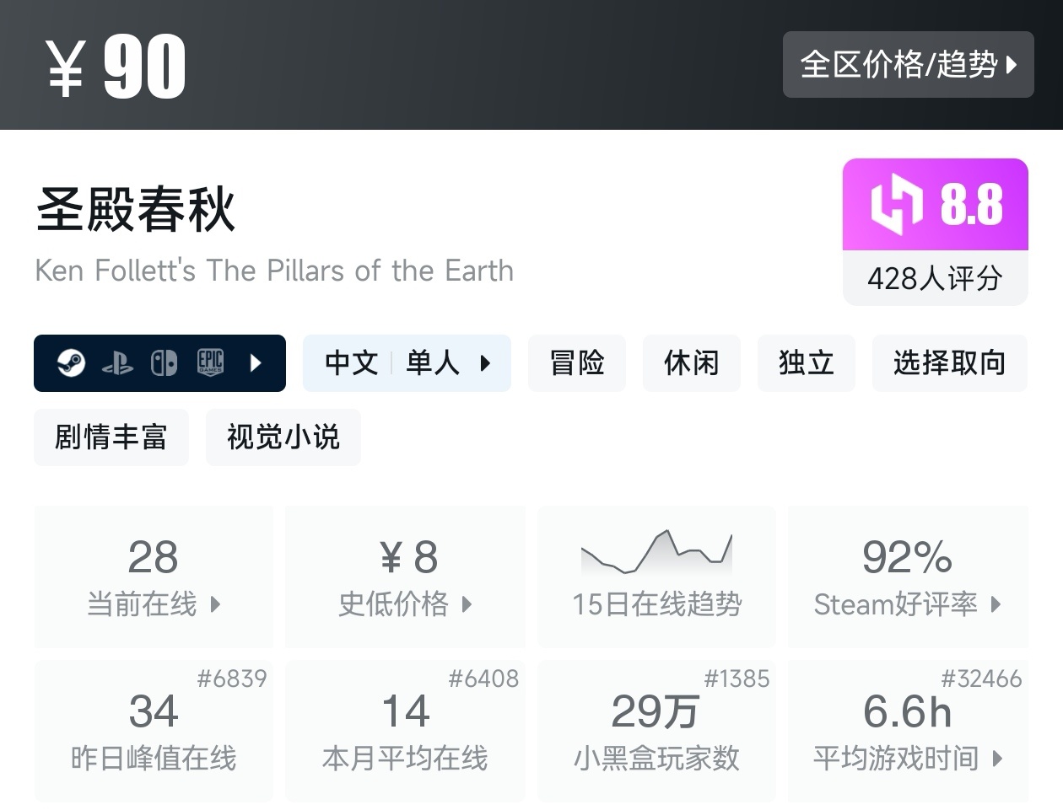Click the PlayStation platform icon
The height and width of the screenshot is (810, 1063).
pos(117,363)
